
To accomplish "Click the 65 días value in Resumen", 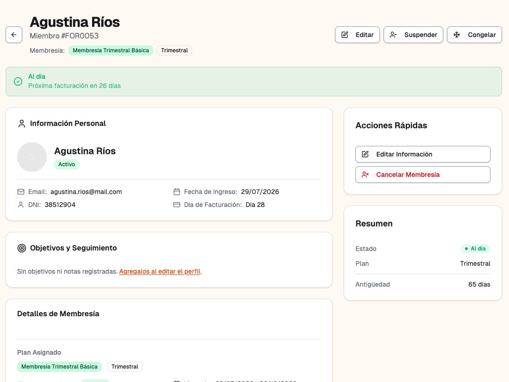I will click(x=479, y=285).
